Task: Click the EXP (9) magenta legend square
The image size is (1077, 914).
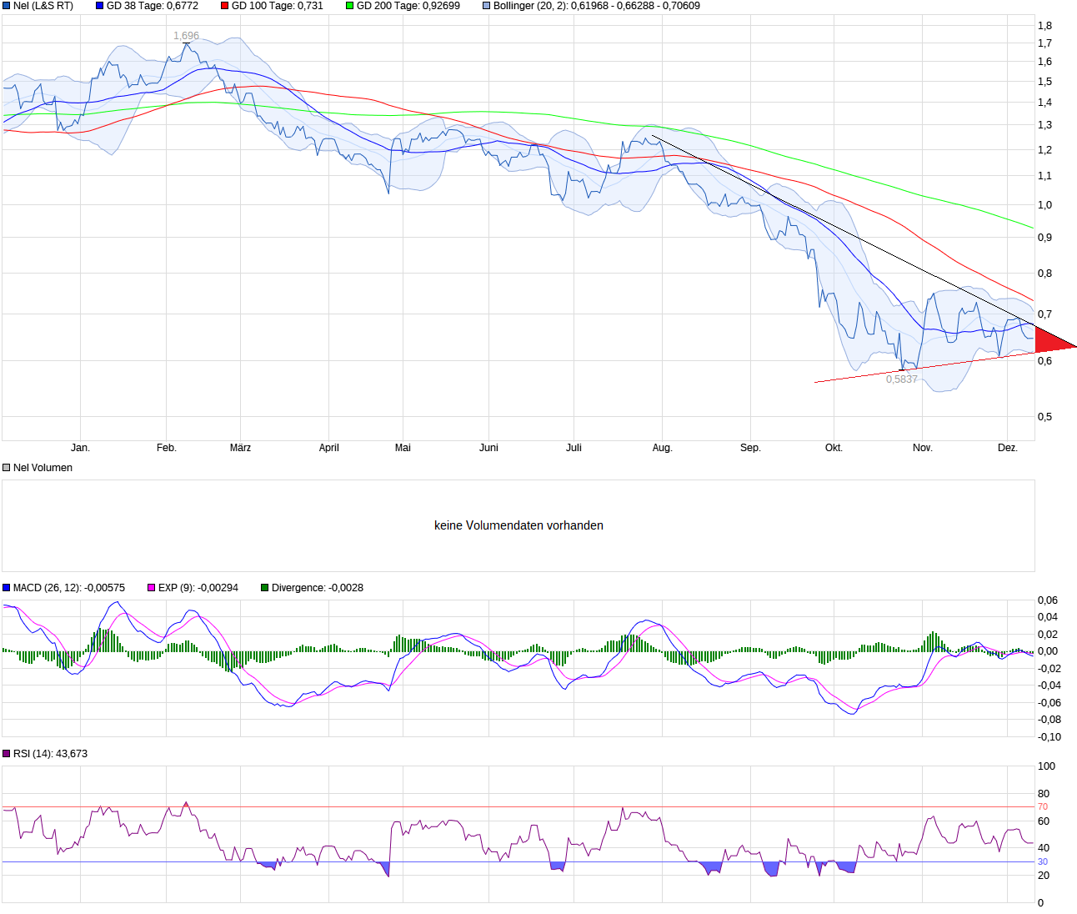Action: [x=152, y=588]
